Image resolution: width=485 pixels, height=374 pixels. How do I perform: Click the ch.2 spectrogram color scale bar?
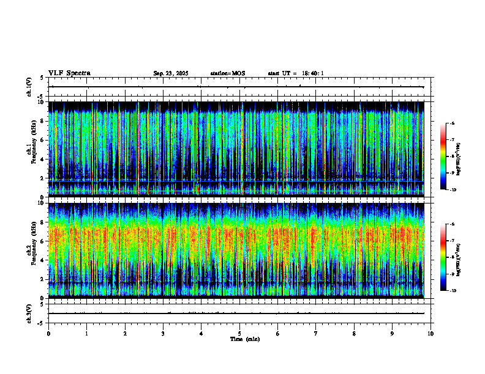(x=443, y=257)
